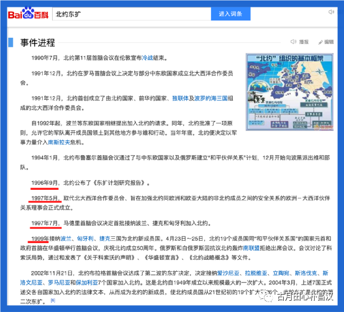Click the 1997年7月 date text
This screenshot has height=312, width=344.
pyautogui.click(x=44, y=223)
